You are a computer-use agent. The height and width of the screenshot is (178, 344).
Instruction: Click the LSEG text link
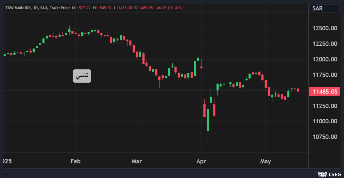click(334, 175)
